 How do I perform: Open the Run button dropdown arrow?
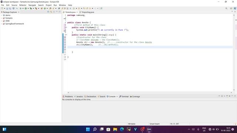pyautogui.click(x=28, y=8)
